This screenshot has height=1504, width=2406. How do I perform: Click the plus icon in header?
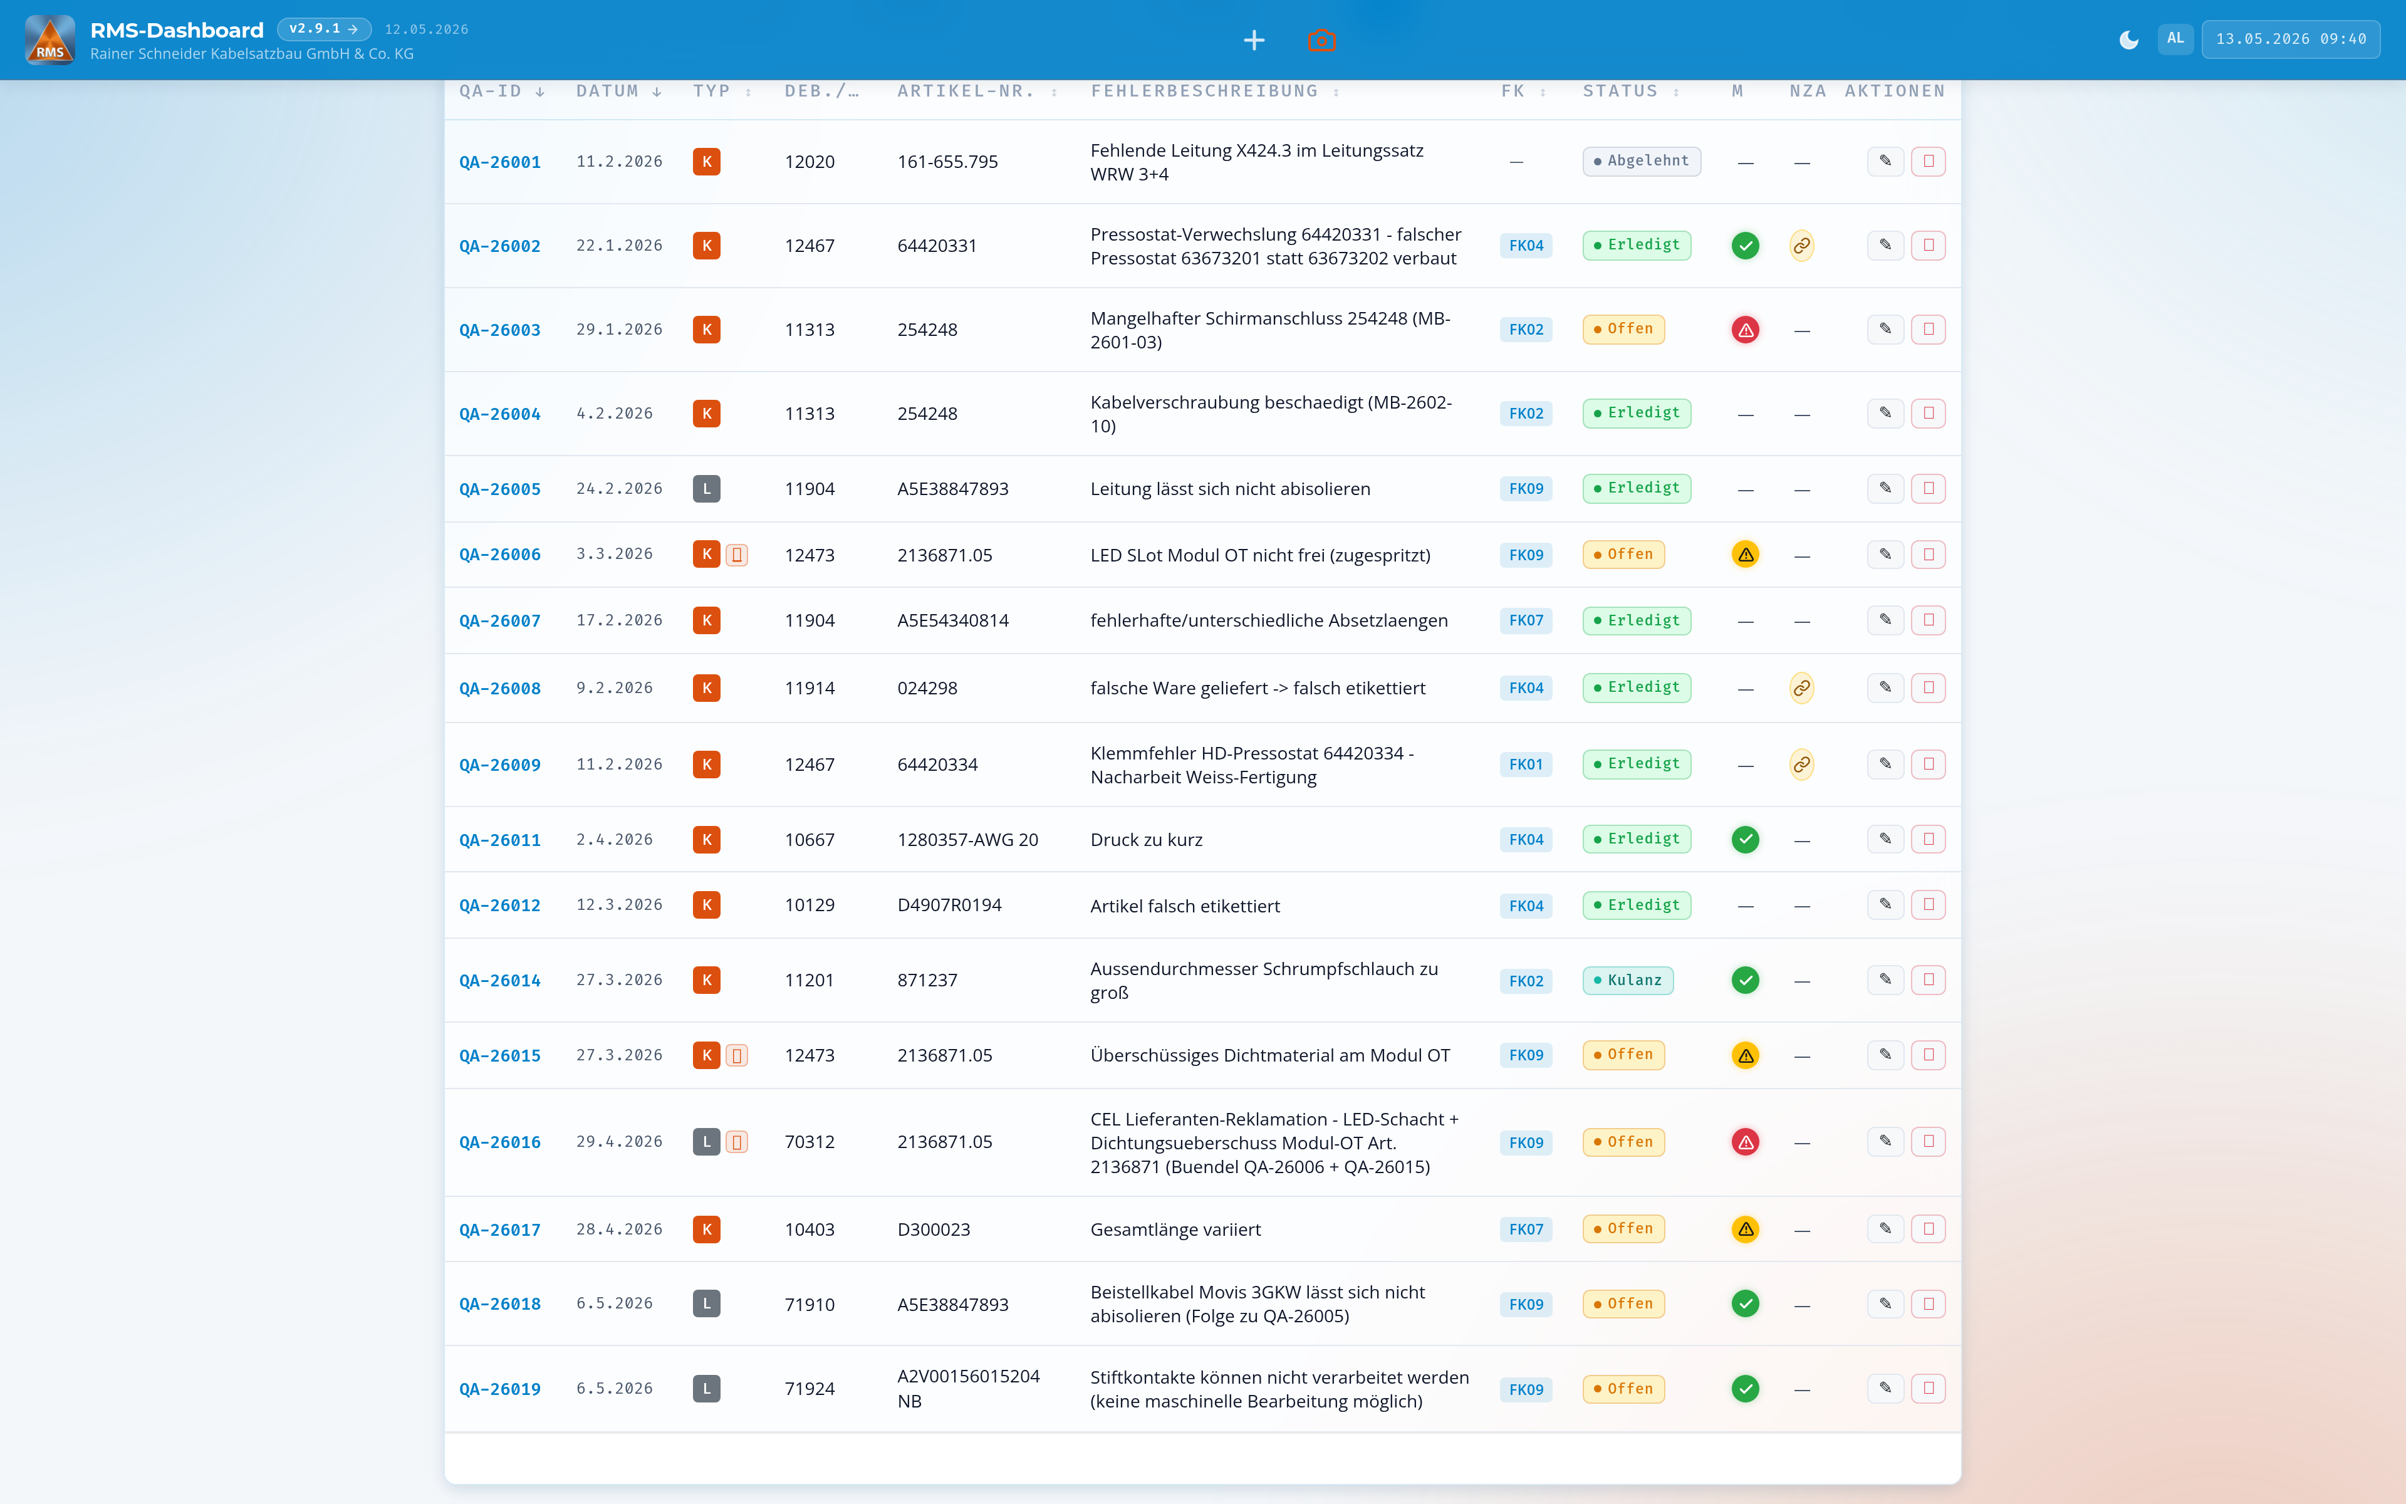[1254, 39]
